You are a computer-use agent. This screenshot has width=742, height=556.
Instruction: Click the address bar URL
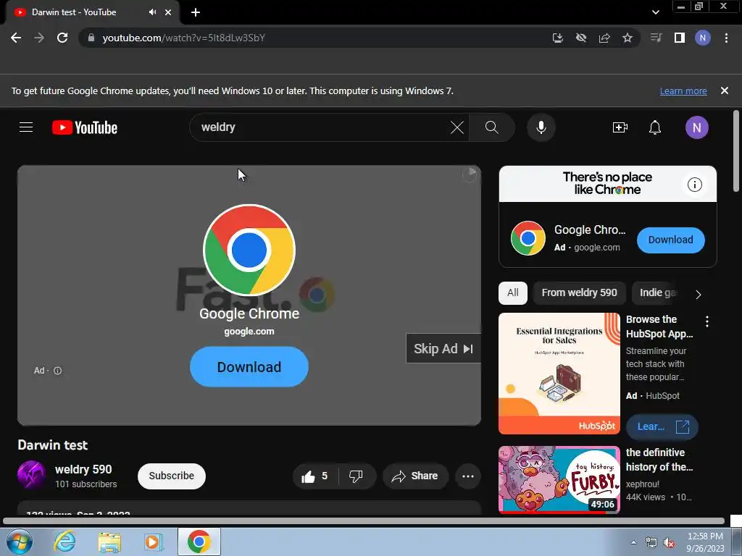click(x=183, y=38)
